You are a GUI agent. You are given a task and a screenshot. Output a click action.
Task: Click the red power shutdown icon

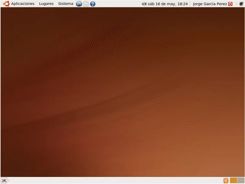(230, 4)
